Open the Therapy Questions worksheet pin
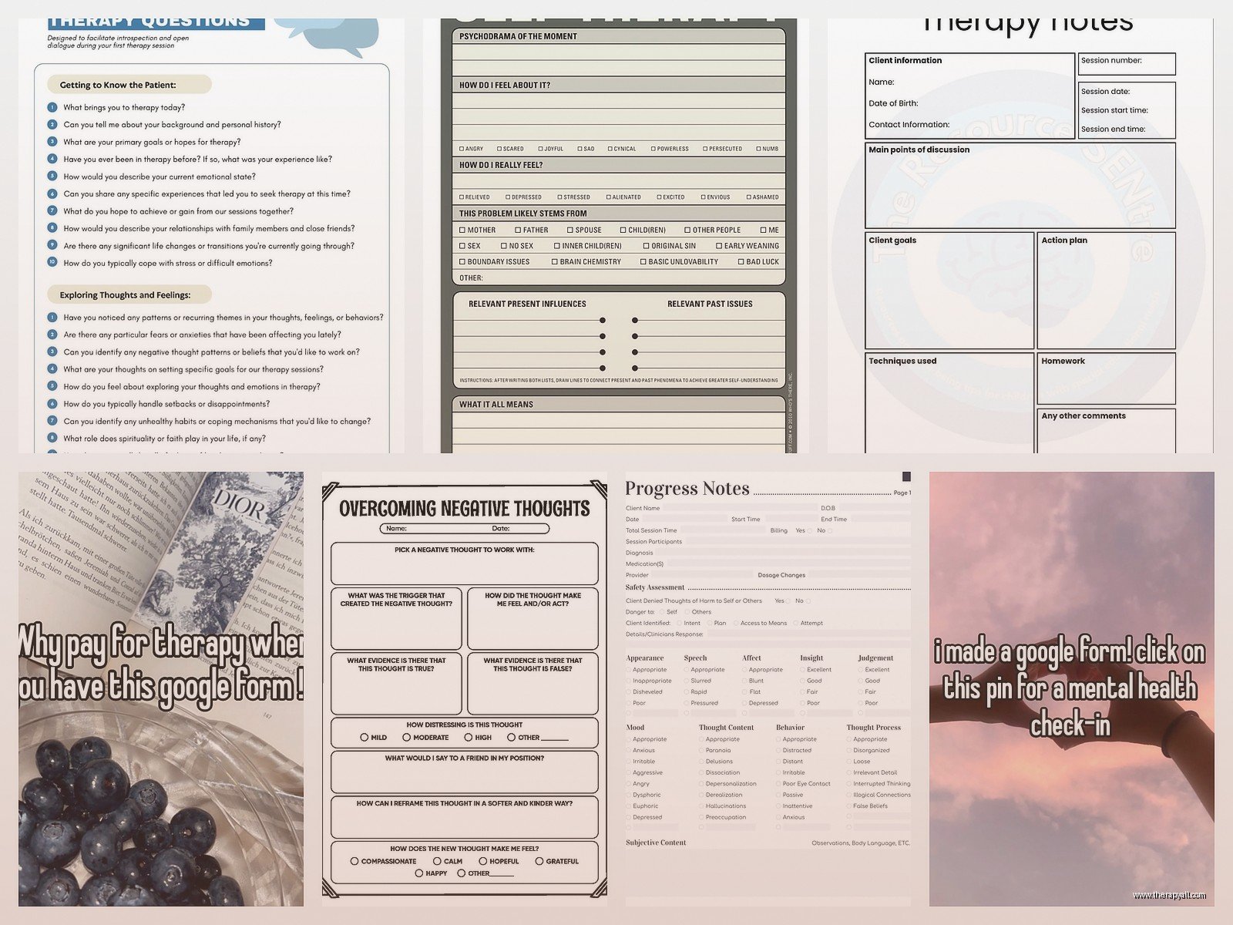1233x925 pixels. (x=211, y=235)
